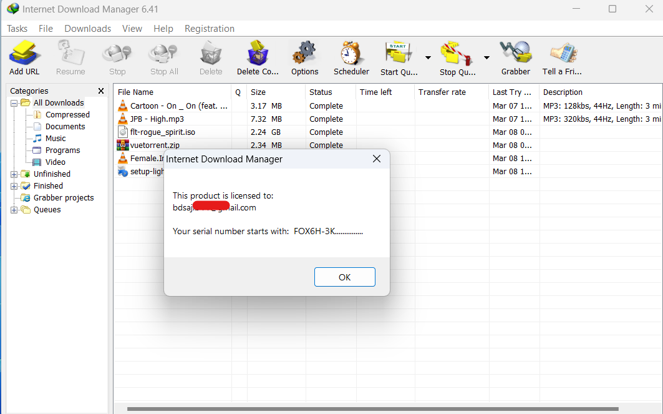Click the Resume toolbar icon

pyautogui.click(x=70, y=53)
